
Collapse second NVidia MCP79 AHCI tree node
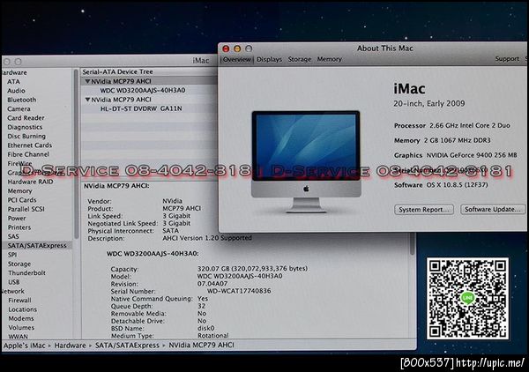(x=87, y=100)
